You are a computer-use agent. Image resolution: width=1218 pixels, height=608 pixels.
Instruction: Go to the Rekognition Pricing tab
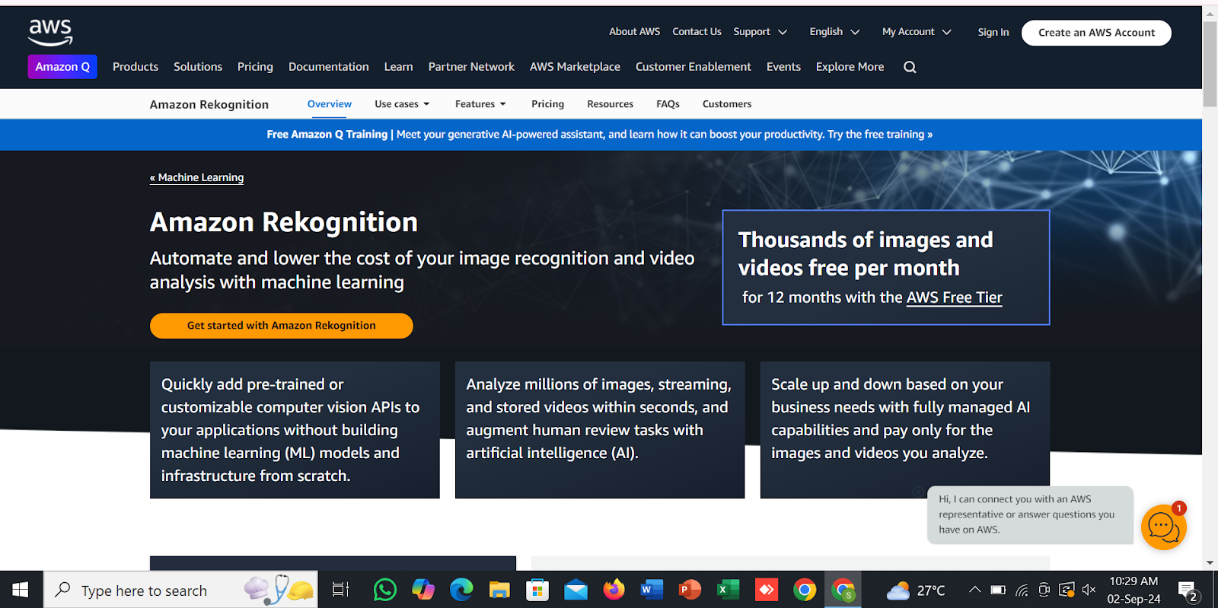tap(547, 104)
